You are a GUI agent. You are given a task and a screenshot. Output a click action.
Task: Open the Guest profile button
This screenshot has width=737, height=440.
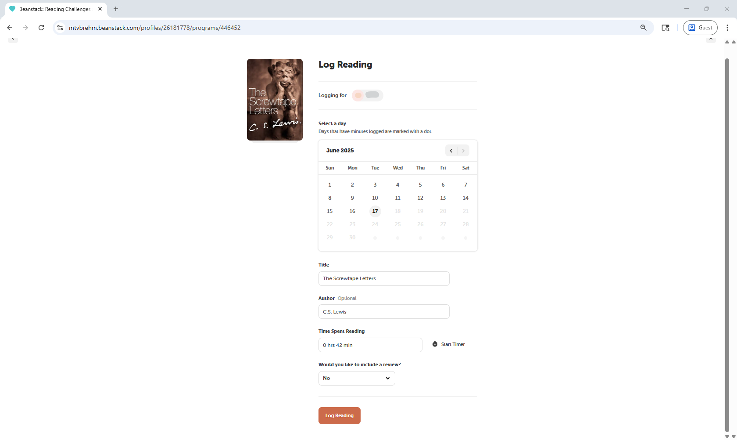(700, 28)
